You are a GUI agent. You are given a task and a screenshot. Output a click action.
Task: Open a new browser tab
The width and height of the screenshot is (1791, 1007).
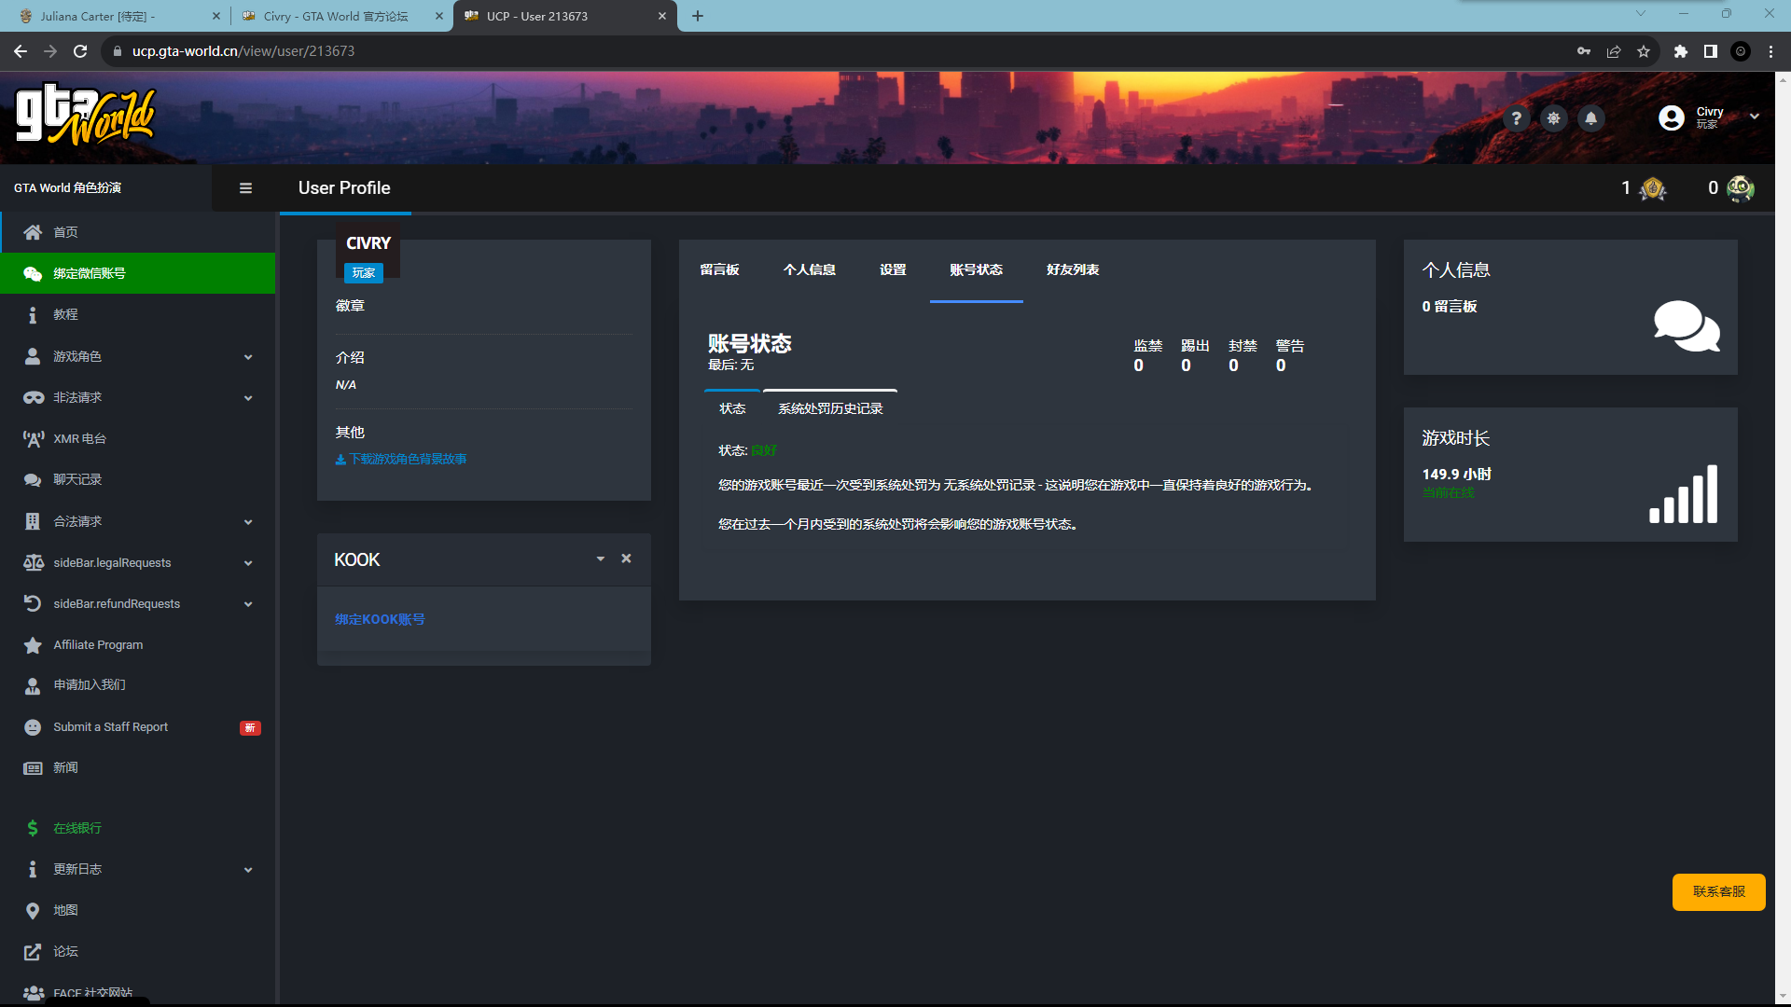click(698, 16)
